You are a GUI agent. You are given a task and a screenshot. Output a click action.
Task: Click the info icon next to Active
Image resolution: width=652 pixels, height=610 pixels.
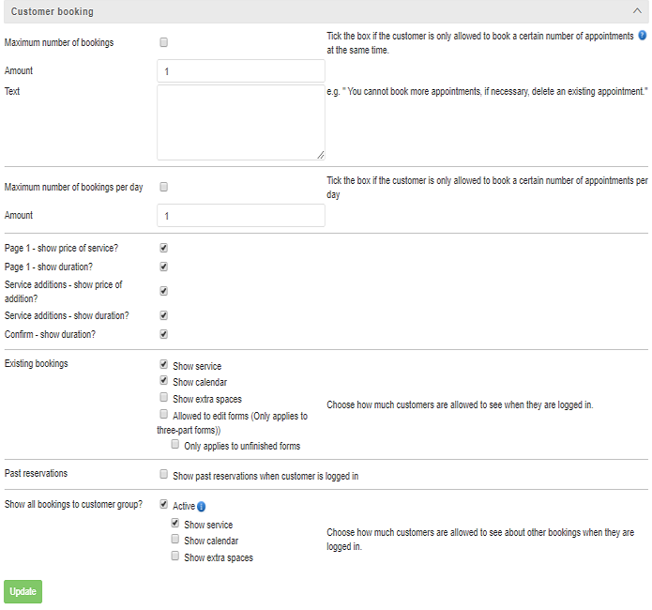[x=202, y=507]
